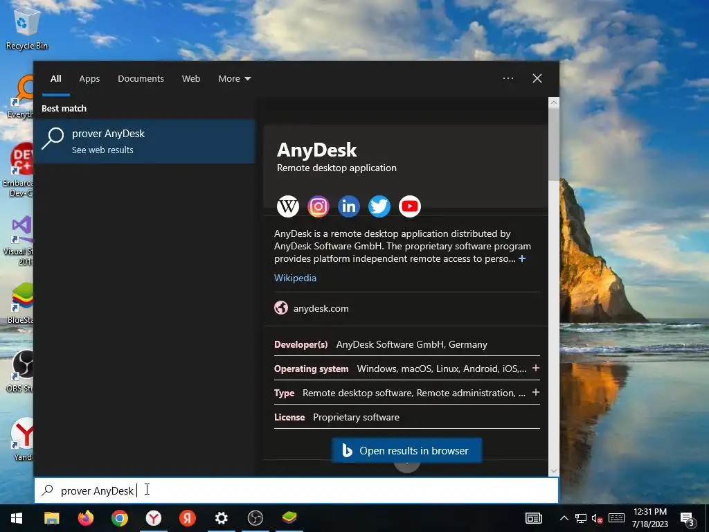Open the notification center icon
The height and width of the screenshot is (532, 709).
coord(688,518)
